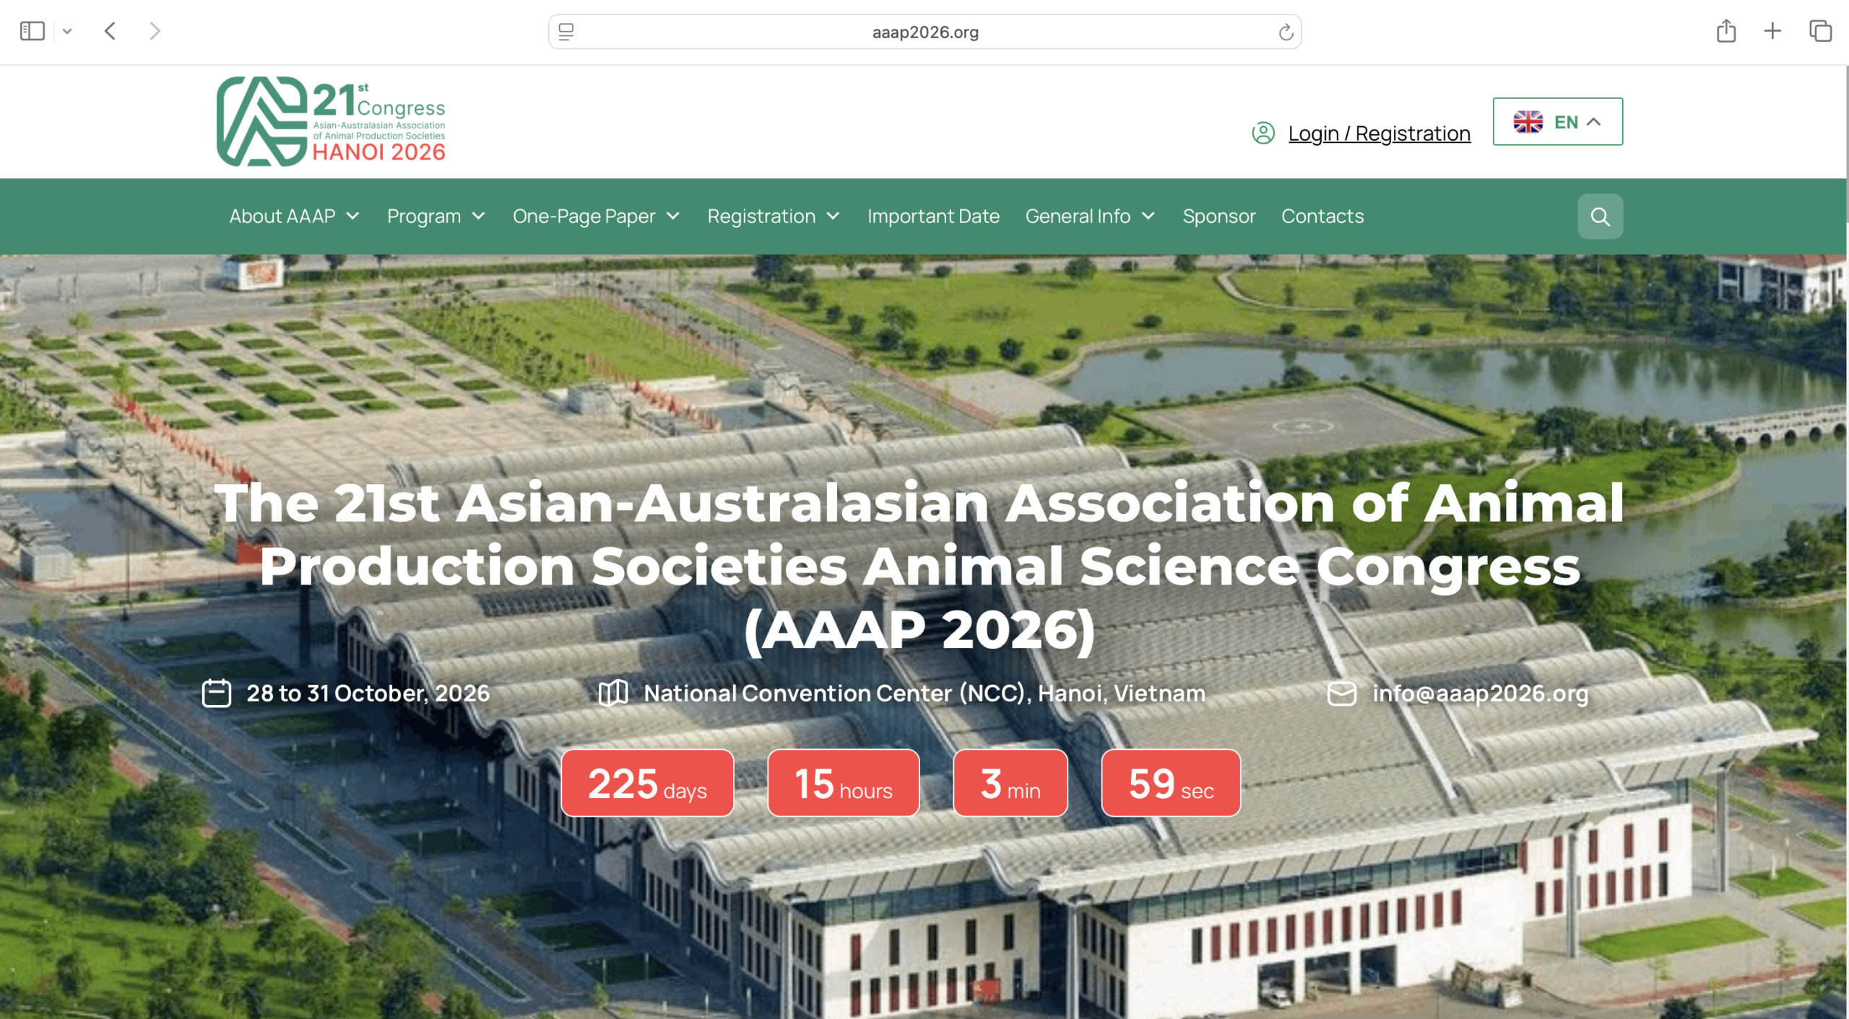The width and height of the screenshot is (1849, 1019).
Task: Expand the One-Page Paper dropdown
Action: coord(596,217)
